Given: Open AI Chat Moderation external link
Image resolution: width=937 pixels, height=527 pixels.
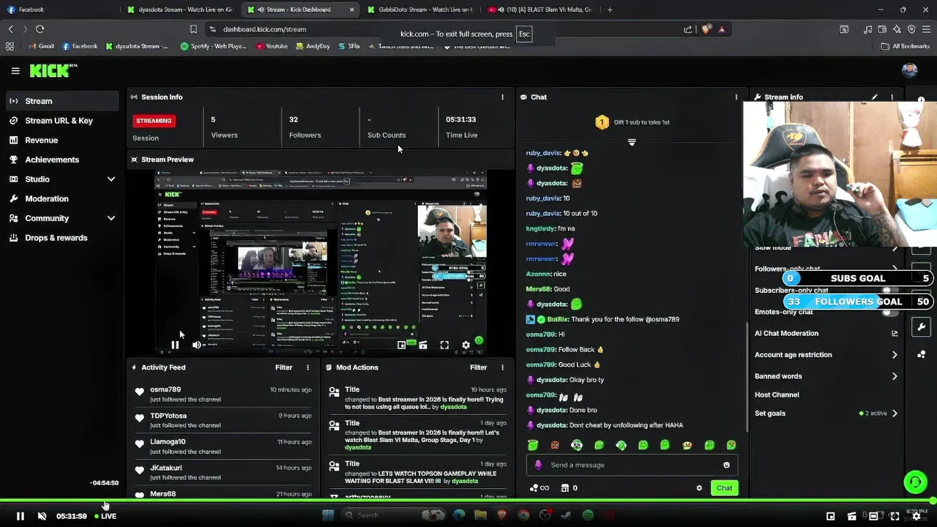Looking at the screenshot, I should [895, 334].
